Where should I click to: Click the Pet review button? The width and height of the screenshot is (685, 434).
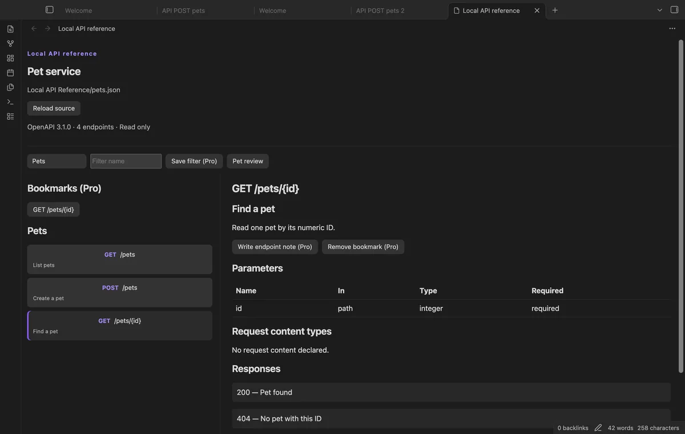click(x=248, y=161)
